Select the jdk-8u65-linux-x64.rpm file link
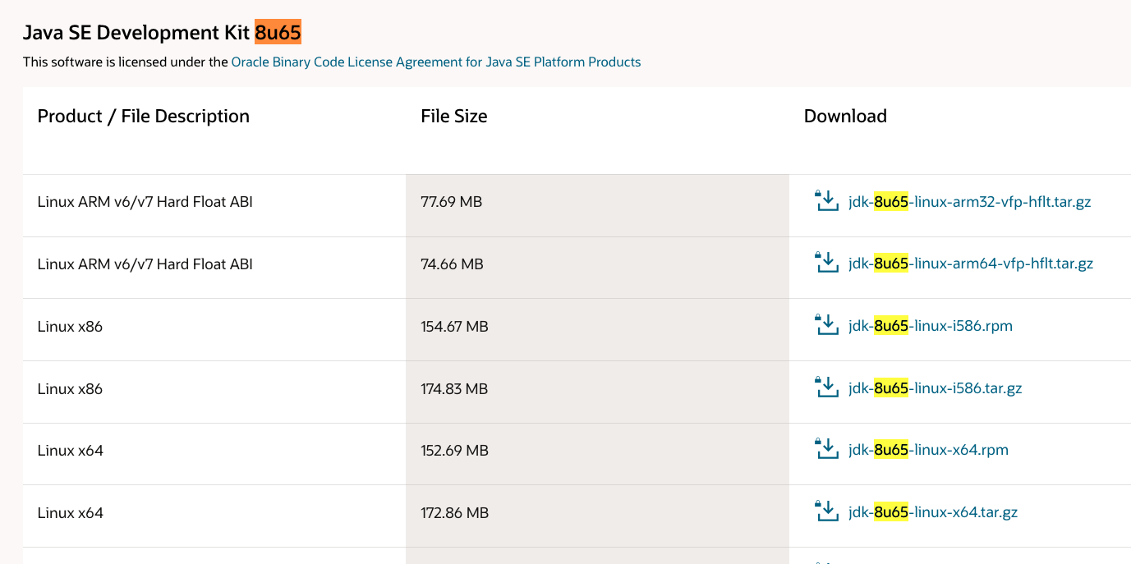Viewport: 1131px width, 564px height. pyautogui.click(x=928, y=450)
